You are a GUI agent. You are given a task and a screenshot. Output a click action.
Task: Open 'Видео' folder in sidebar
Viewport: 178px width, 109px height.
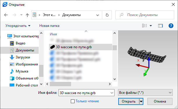[x=20, y=43]
